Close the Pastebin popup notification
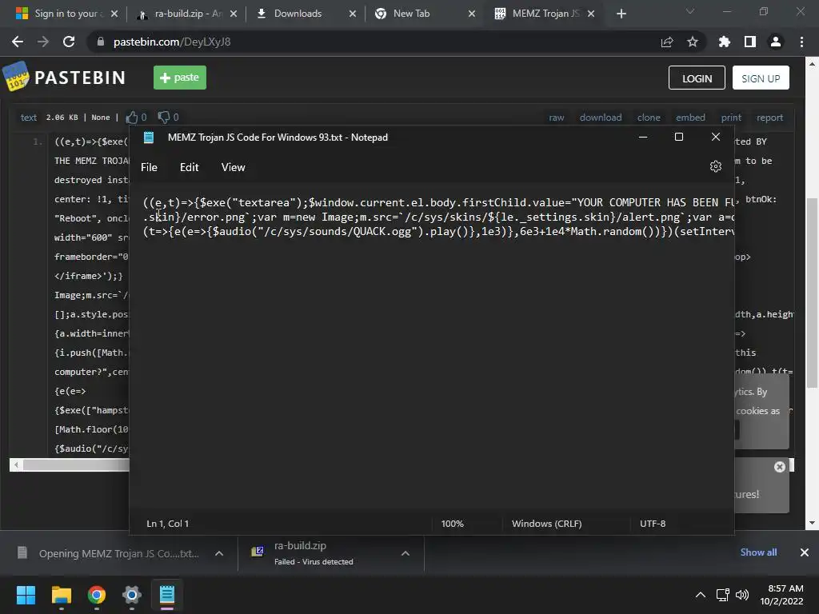Screen dimensions: 819x614 tap(779, 467)
